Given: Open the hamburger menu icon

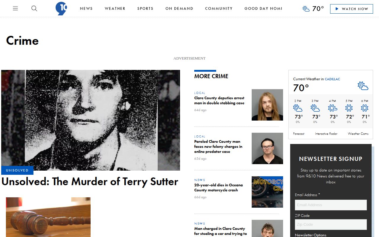Looking at the screenshot, I should [x=15, y=9].
